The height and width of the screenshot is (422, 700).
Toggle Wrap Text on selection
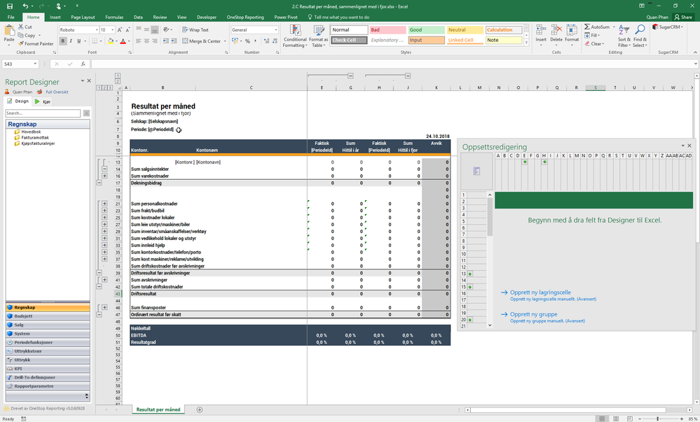click(x=195, y=30)
